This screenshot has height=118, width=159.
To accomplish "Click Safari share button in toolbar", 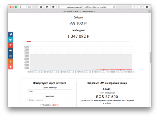I will (135, 7).
